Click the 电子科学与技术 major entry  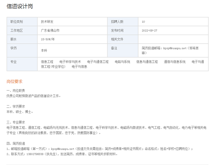click(x=70, y=62)
